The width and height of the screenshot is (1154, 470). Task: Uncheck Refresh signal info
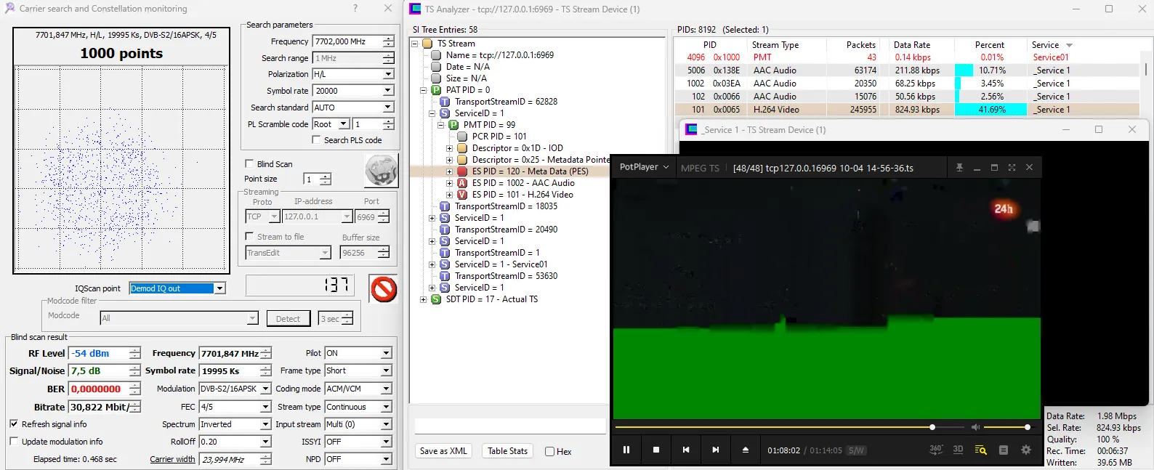coord(14,424)
